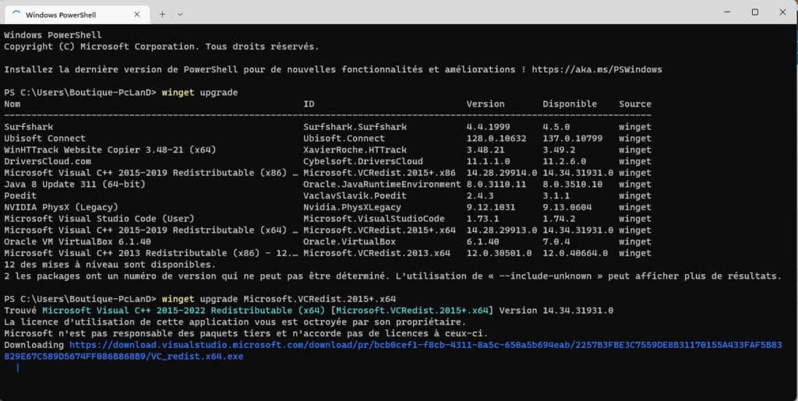
Task: Click the 'Ubisoft.Connect' ID
Action: tap(344, 139)
